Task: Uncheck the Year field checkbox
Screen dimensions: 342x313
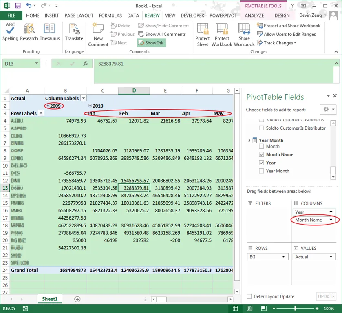Action: [x=261, y=163]
